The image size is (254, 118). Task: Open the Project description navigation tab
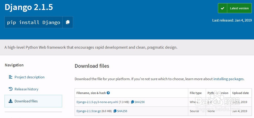[29, 77]
